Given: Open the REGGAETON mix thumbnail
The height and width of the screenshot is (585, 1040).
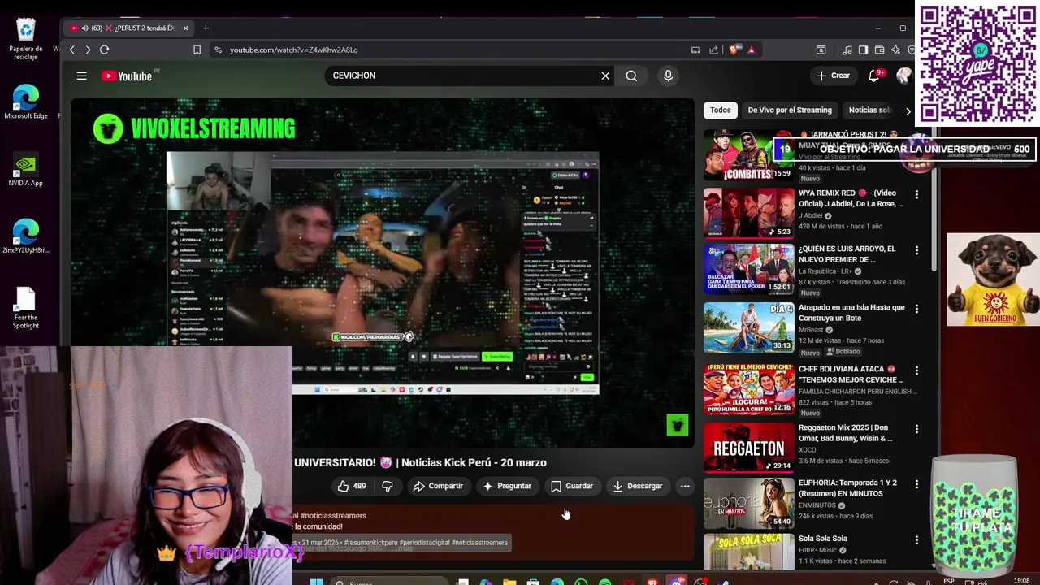Looking at the screenshot, I should (x=748, y=447).
